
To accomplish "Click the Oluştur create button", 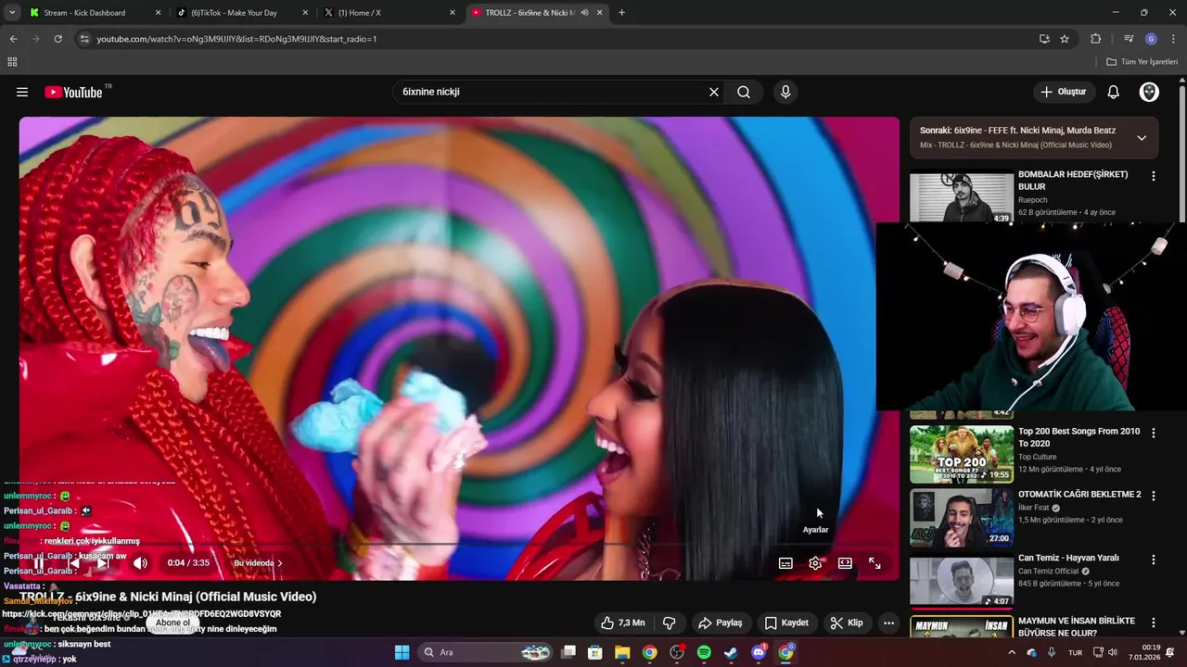I will point(1064,92).
